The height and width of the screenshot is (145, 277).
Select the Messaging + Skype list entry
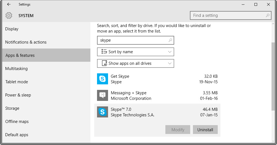(x=157, y=95)
